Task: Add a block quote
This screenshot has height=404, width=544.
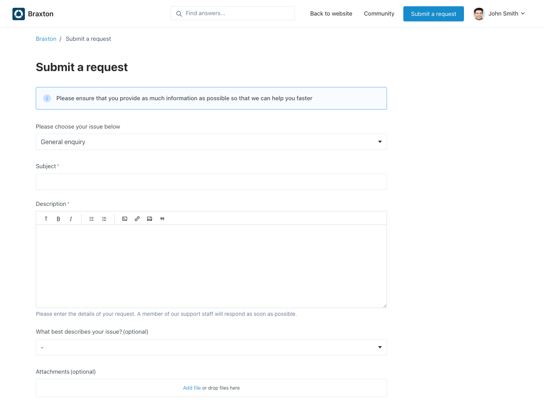Action: pos(162,219)
